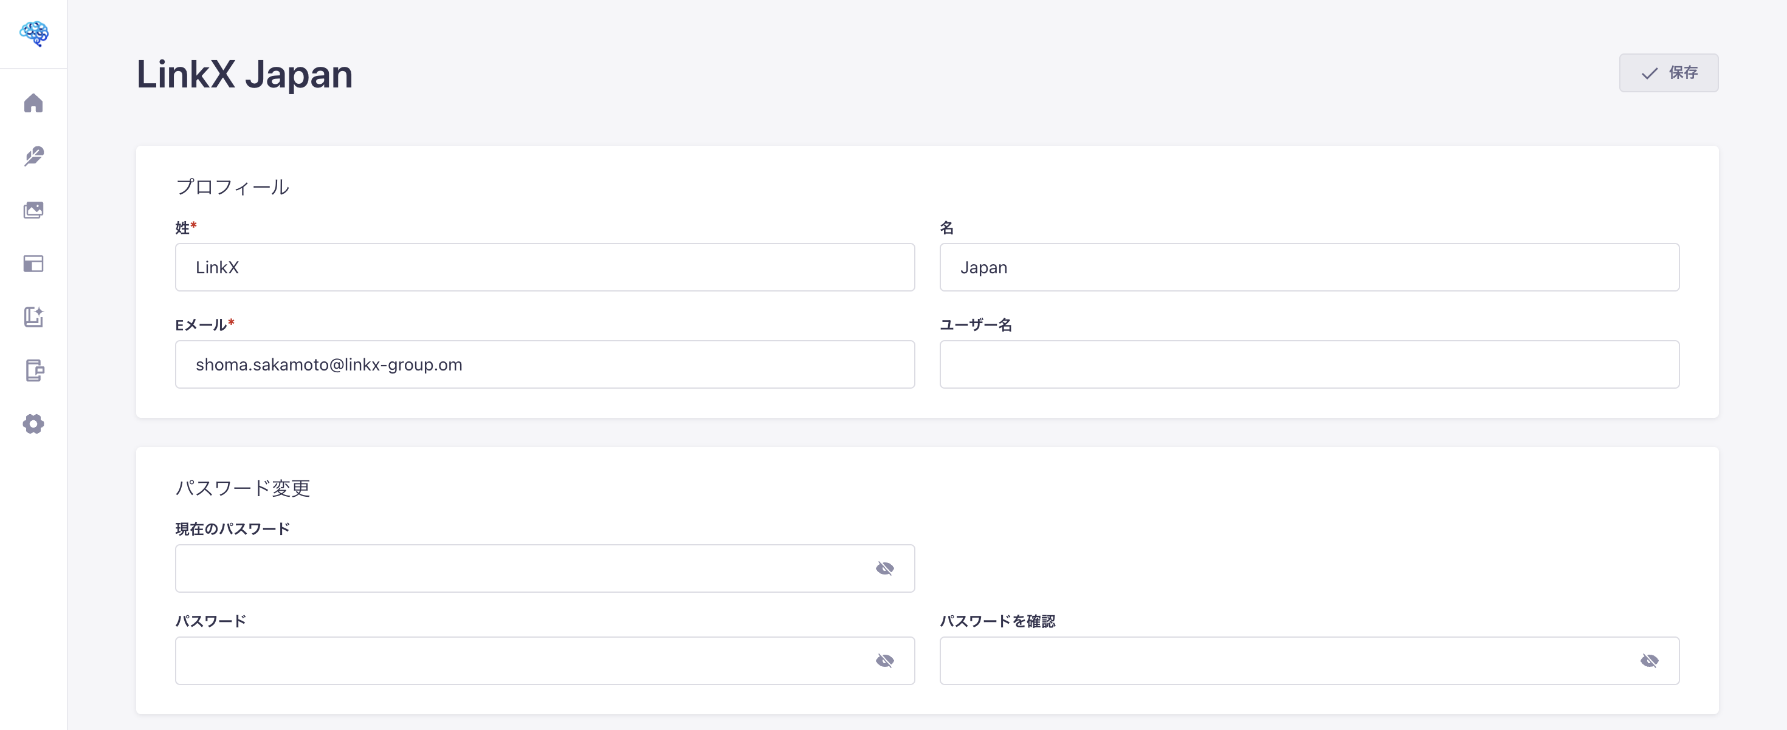Click the LinkX Japan page heading
The image size is (1787, 730).
pos(244,74)
